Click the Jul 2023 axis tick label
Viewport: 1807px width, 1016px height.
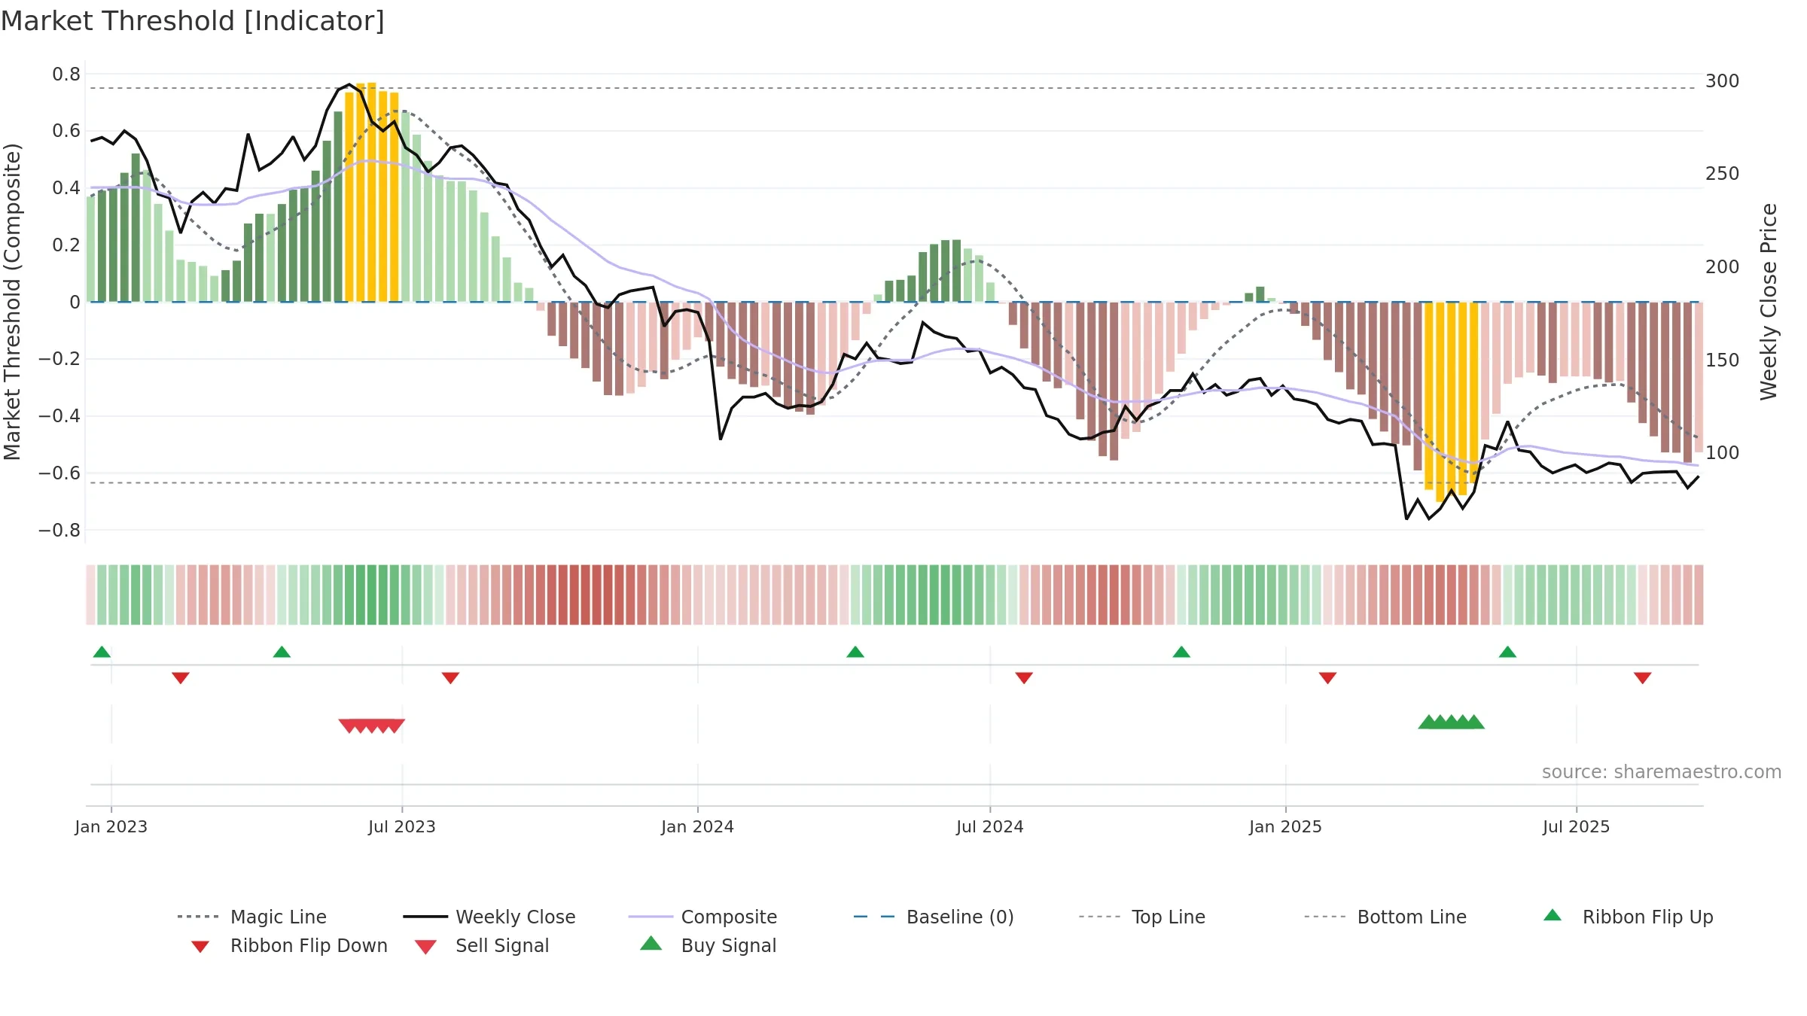pyautogui.click(x=402, y=826)
